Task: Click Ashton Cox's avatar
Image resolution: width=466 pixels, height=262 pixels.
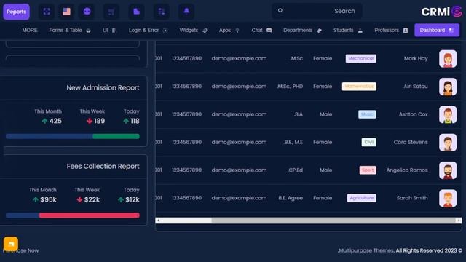Action: (448, 114)
